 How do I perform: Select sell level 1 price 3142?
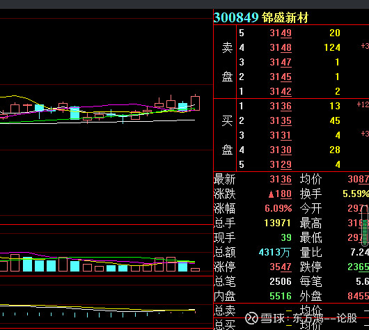pyautogui.click(x=281, y=92)
